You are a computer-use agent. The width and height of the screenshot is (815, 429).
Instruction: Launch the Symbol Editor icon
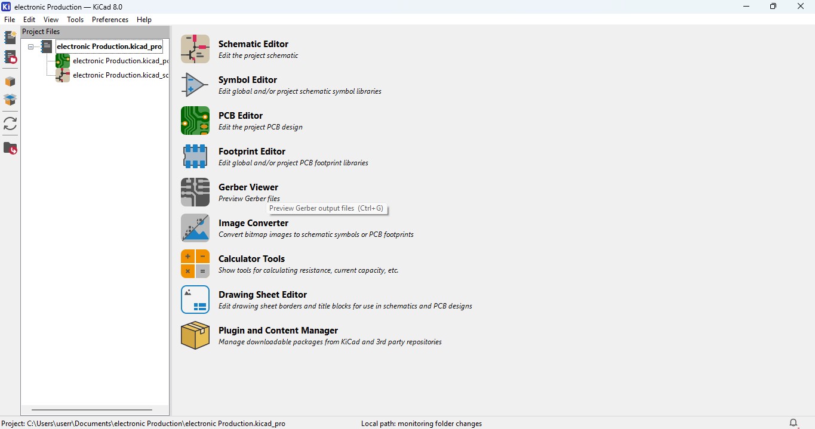[195, 85]
